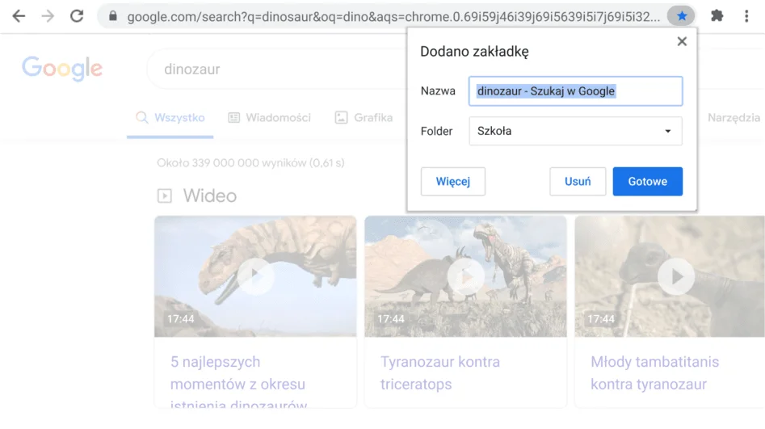Image resolution: width=765 pixels, height=429 pixels.
Task: Click the browser back arrow
Action: (18, 16)
